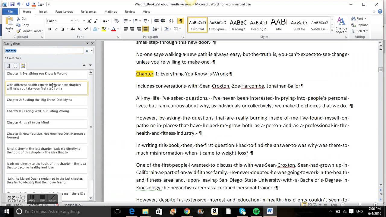
Task: Jump to Chapter 2 search result
Action: 47,102
